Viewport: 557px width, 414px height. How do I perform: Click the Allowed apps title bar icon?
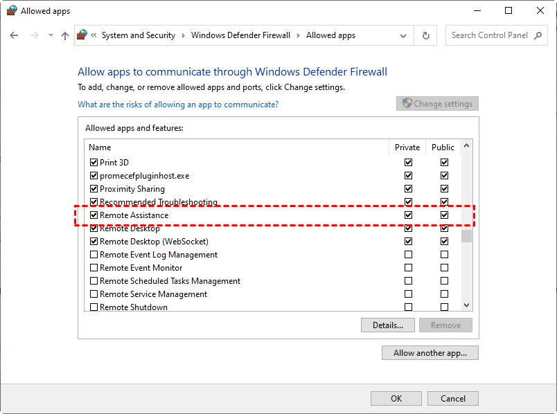pyautogui.click(x=11, y=10)
